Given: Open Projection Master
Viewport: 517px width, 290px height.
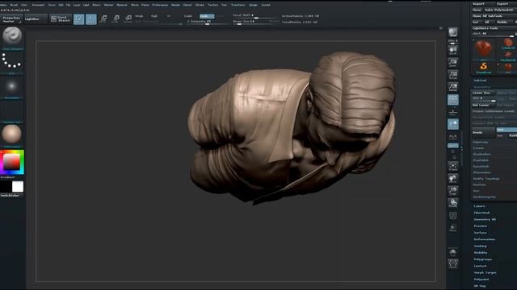Looking at the screenshot, I should [11, 19].
